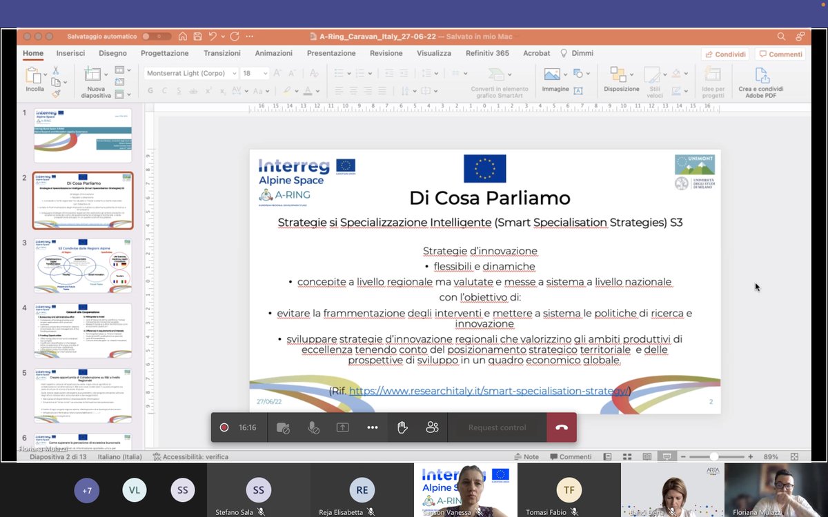Insert a text box icon
Viewport: 828px width, 517px height.
click(x=578, y=90)
